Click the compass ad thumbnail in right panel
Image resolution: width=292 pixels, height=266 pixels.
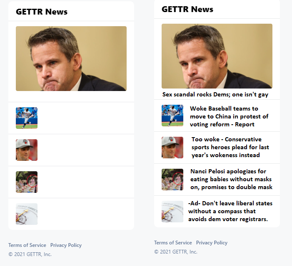[172, 212]
